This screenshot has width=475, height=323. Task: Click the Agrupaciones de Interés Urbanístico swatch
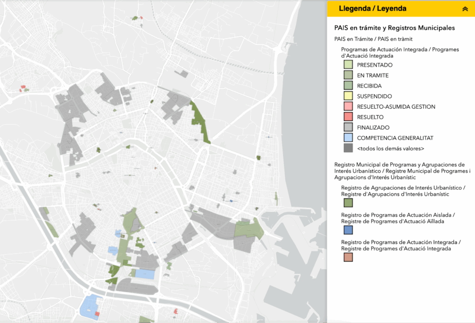click(x=348, y=202)
